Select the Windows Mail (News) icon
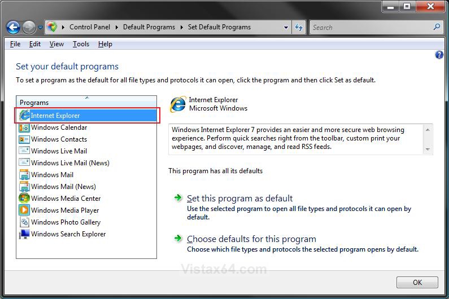The image size is (449, 299). [x=24, y=187]
